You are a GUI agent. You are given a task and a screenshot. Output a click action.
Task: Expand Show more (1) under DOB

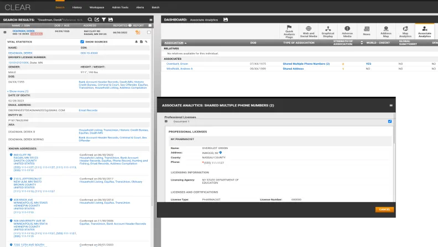[18, 91]
